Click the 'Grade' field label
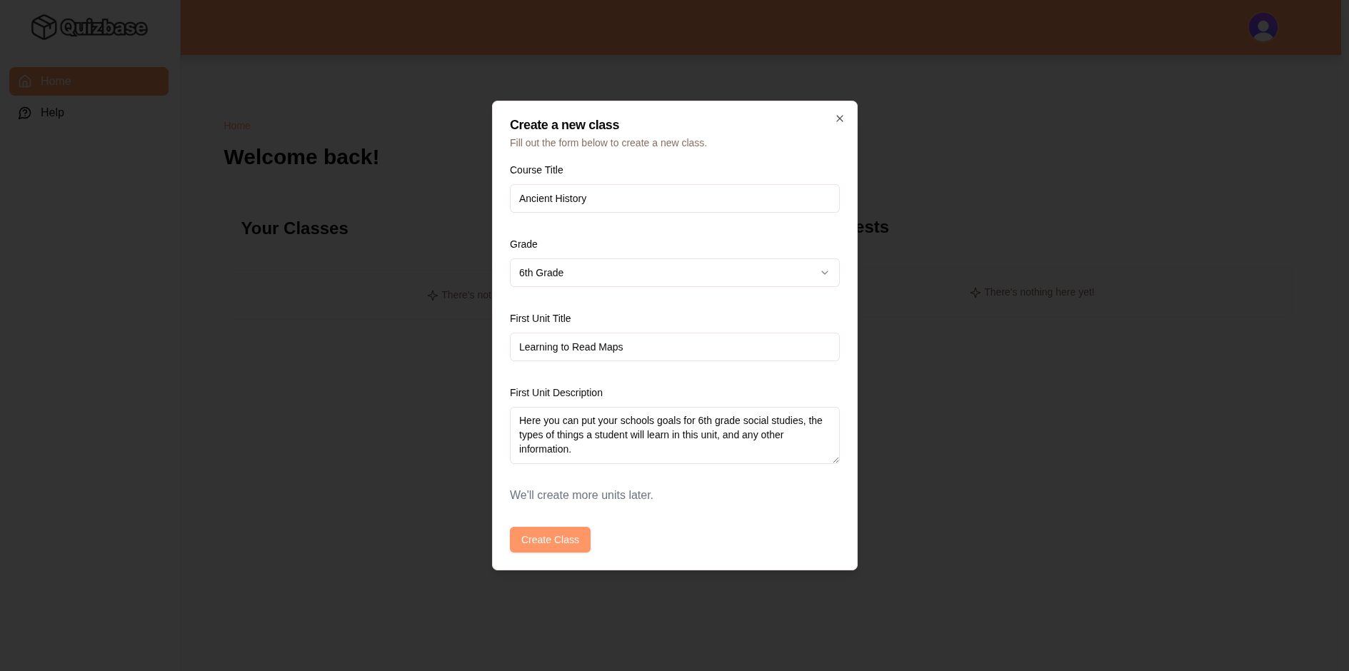Image resolution: width=1349 pixels, height=671 pixels. 523,244
